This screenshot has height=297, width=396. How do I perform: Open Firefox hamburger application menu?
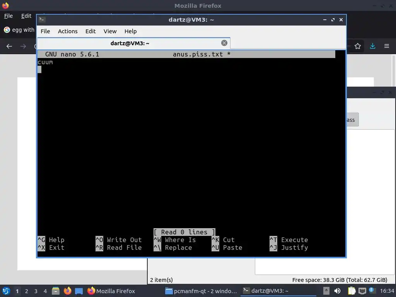click(387, 46)
